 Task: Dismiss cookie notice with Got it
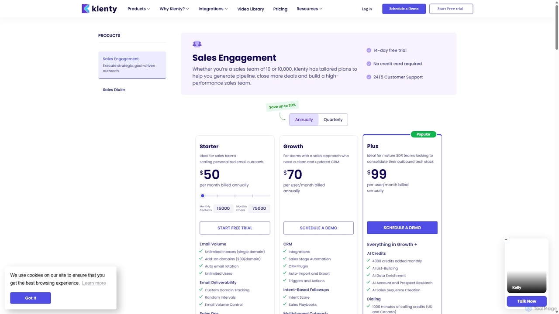point(31,298)
